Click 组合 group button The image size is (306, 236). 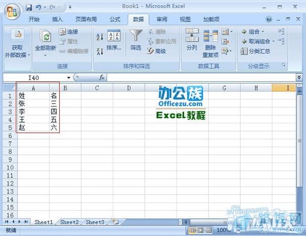250,32
